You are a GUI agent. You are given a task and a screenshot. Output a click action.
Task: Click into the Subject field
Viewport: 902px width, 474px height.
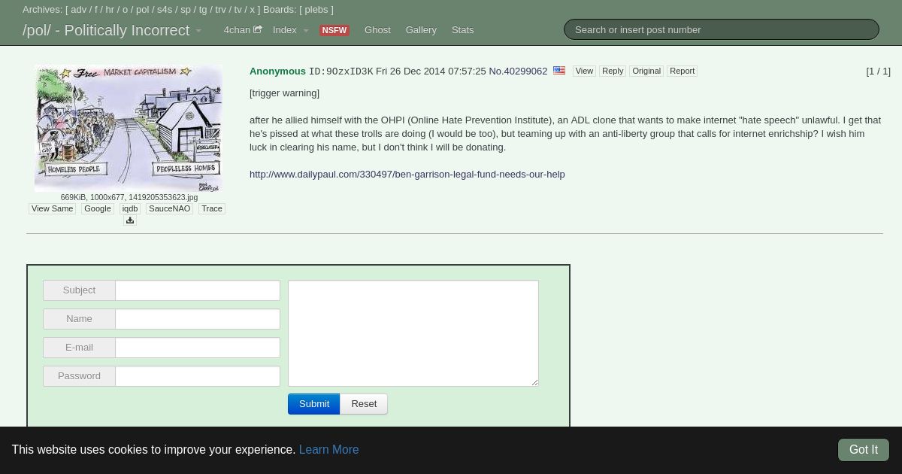click(x=198, y=290)
